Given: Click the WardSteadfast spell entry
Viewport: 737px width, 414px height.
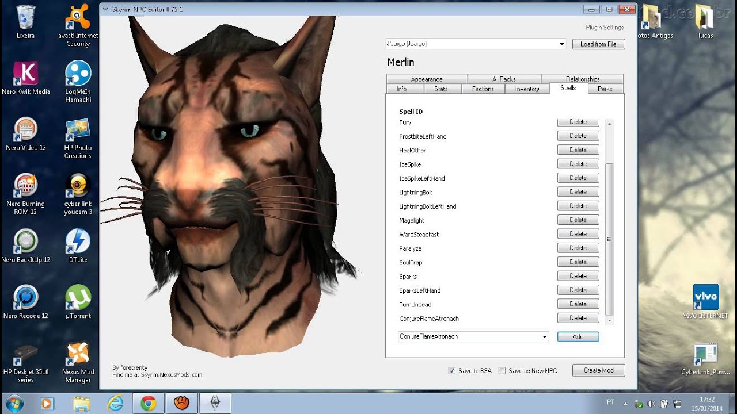Looking at the screenshot, I should [x=419, y=235].
